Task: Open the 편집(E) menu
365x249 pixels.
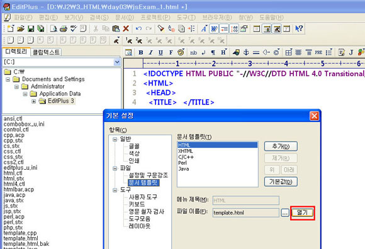Action: (48, 18)
